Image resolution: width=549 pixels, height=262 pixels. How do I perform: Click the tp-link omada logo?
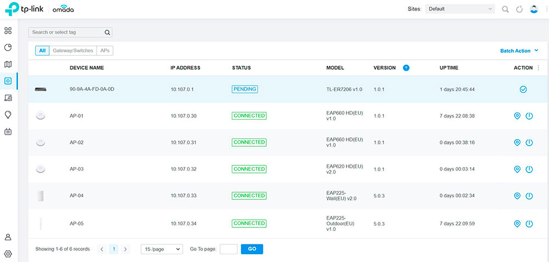pos(39,9)
